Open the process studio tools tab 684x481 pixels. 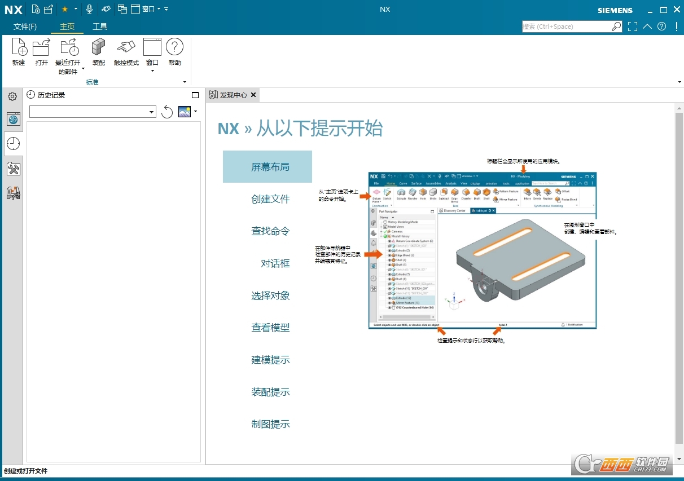(14, 169)
